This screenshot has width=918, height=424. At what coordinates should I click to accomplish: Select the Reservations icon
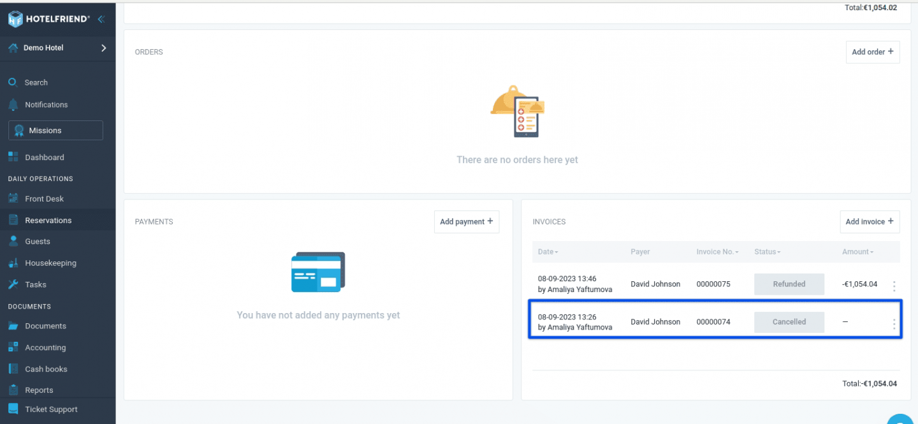click(14, 220)
